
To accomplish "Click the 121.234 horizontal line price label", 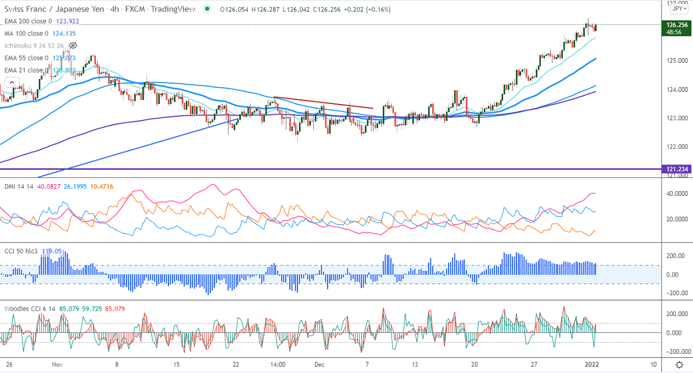I will [x=677, y=169].
